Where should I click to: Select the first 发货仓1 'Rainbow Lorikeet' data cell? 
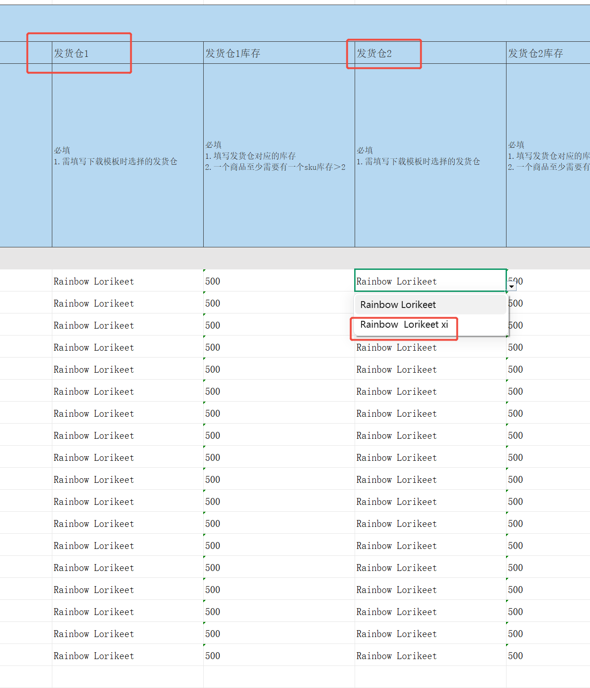tap(128, 281)
